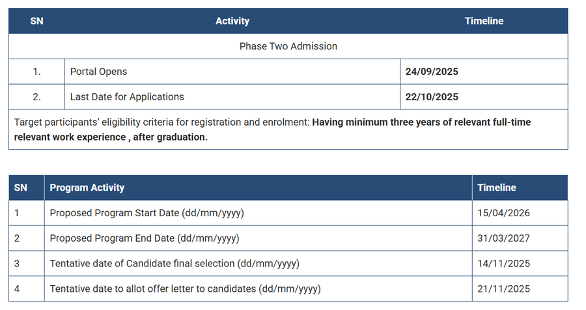
Task: Select the 24/09/2025 portal opening date
Action: click(x=432, y=72)
